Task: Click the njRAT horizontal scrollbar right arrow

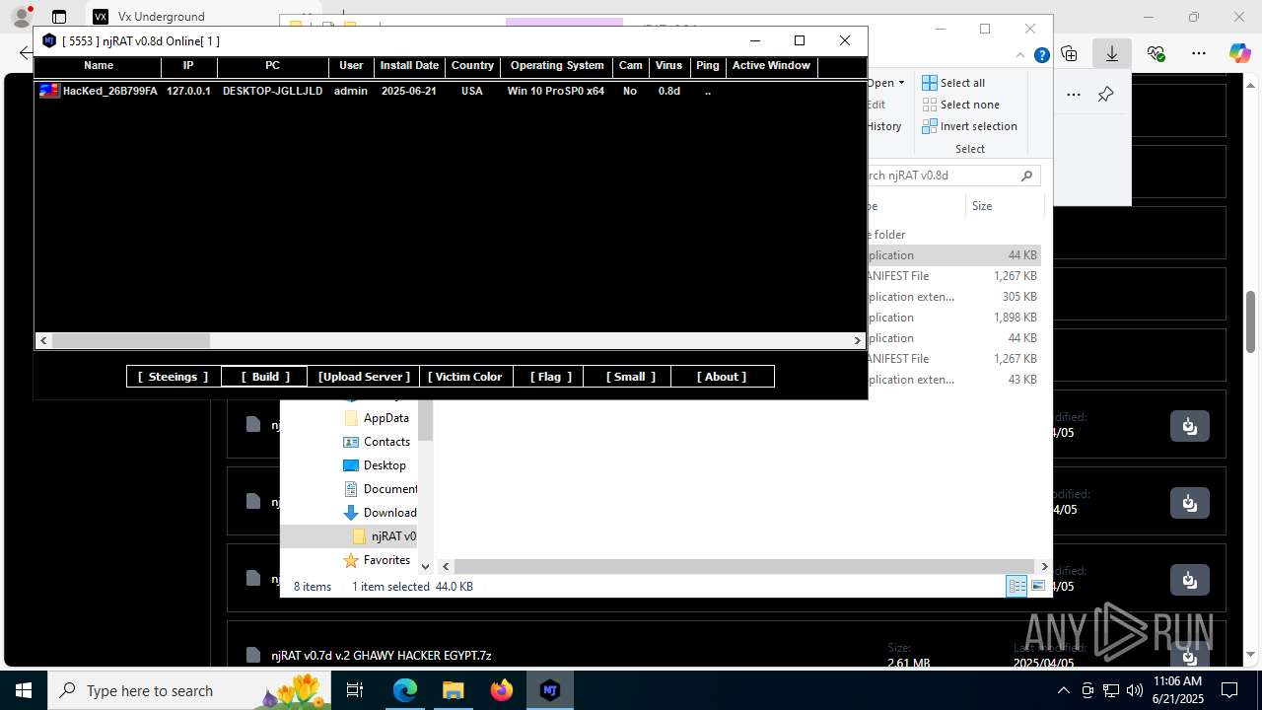Action: click(x=858, y=340)
